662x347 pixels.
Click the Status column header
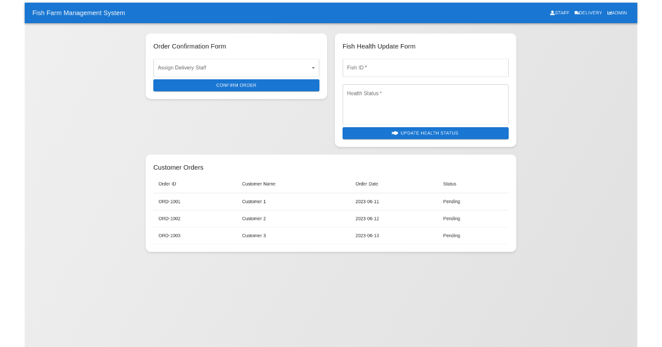click(x=450, y=184)
